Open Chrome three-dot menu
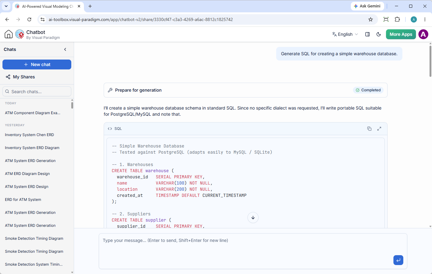Viewport: 432px width, 274px height. click(x=425, y=19)
